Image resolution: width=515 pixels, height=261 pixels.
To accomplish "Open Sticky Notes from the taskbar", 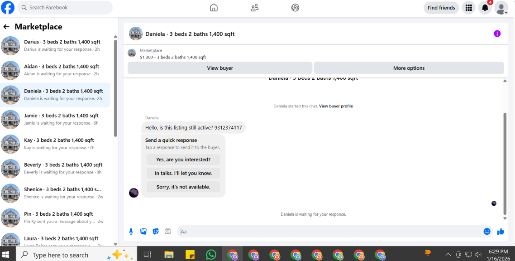I will (x=190, y=254).
